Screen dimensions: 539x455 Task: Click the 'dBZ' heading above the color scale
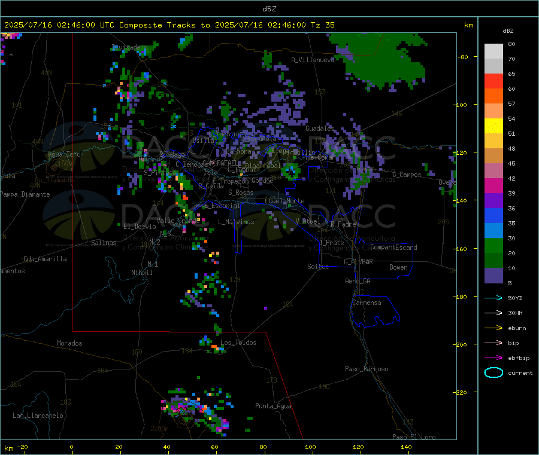508,31
